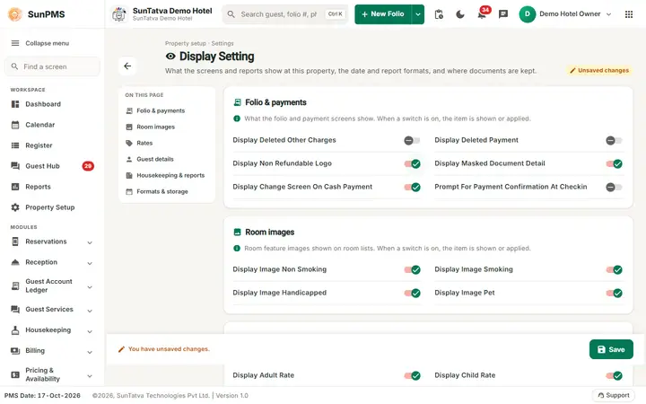Enable Display Deleted Other Charges switch
The image size is (646, 404).
click(412, 140)
